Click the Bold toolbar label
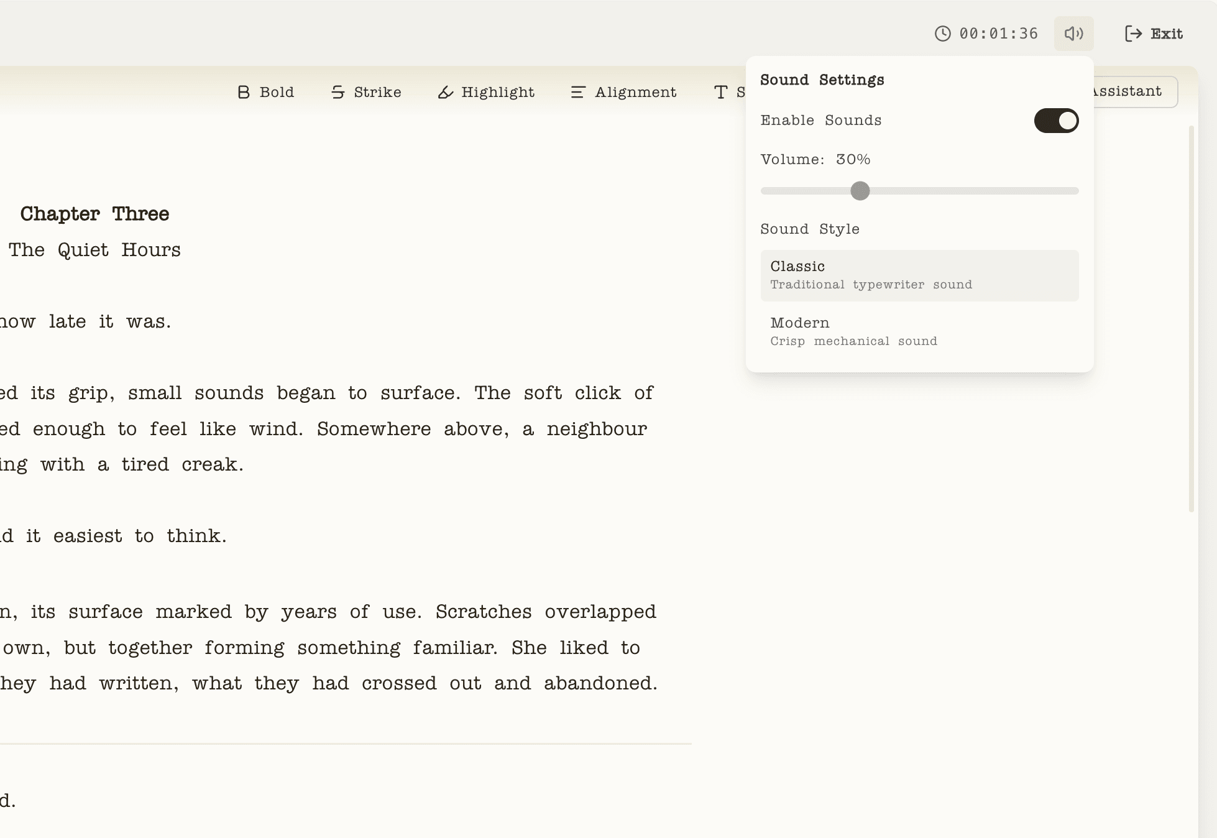The image size is (1217, 838). (x=277, y=92)
